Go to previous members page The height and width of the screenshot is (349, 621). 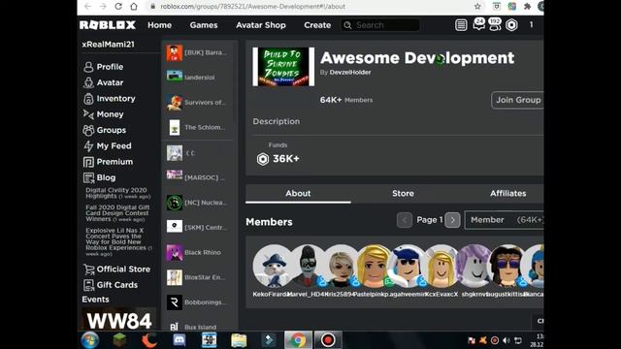(x=405, y=220)
